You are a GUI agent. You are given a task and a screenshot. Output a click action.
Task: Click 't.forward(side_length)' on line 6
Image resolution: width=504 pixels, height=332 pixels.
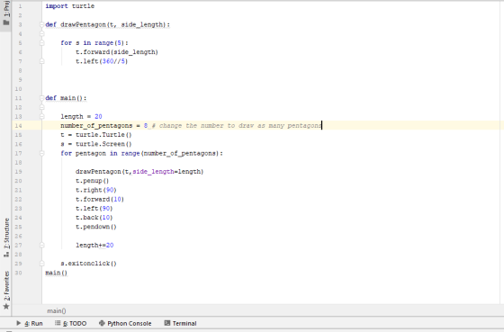click(117, 52)
